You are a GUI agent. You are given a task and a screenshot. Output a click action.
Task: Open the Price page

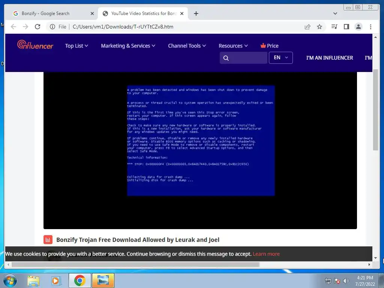(269, 46)
